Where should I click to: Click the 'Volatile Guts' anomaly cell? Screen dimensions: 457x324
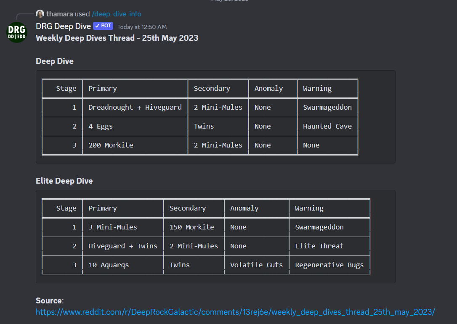256,265
